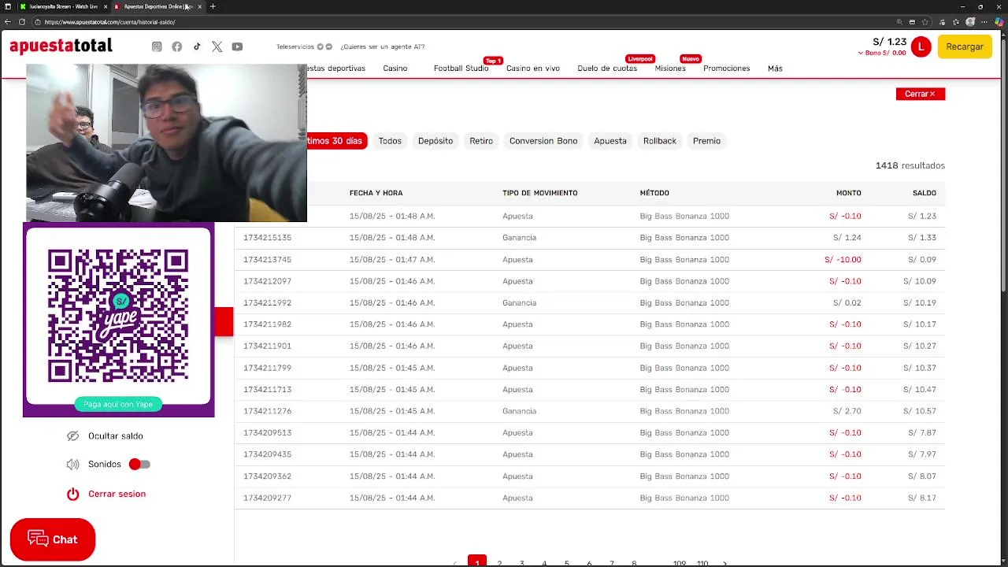
Task: Click the Teleservicios link
Action: (x=295, y=46)
